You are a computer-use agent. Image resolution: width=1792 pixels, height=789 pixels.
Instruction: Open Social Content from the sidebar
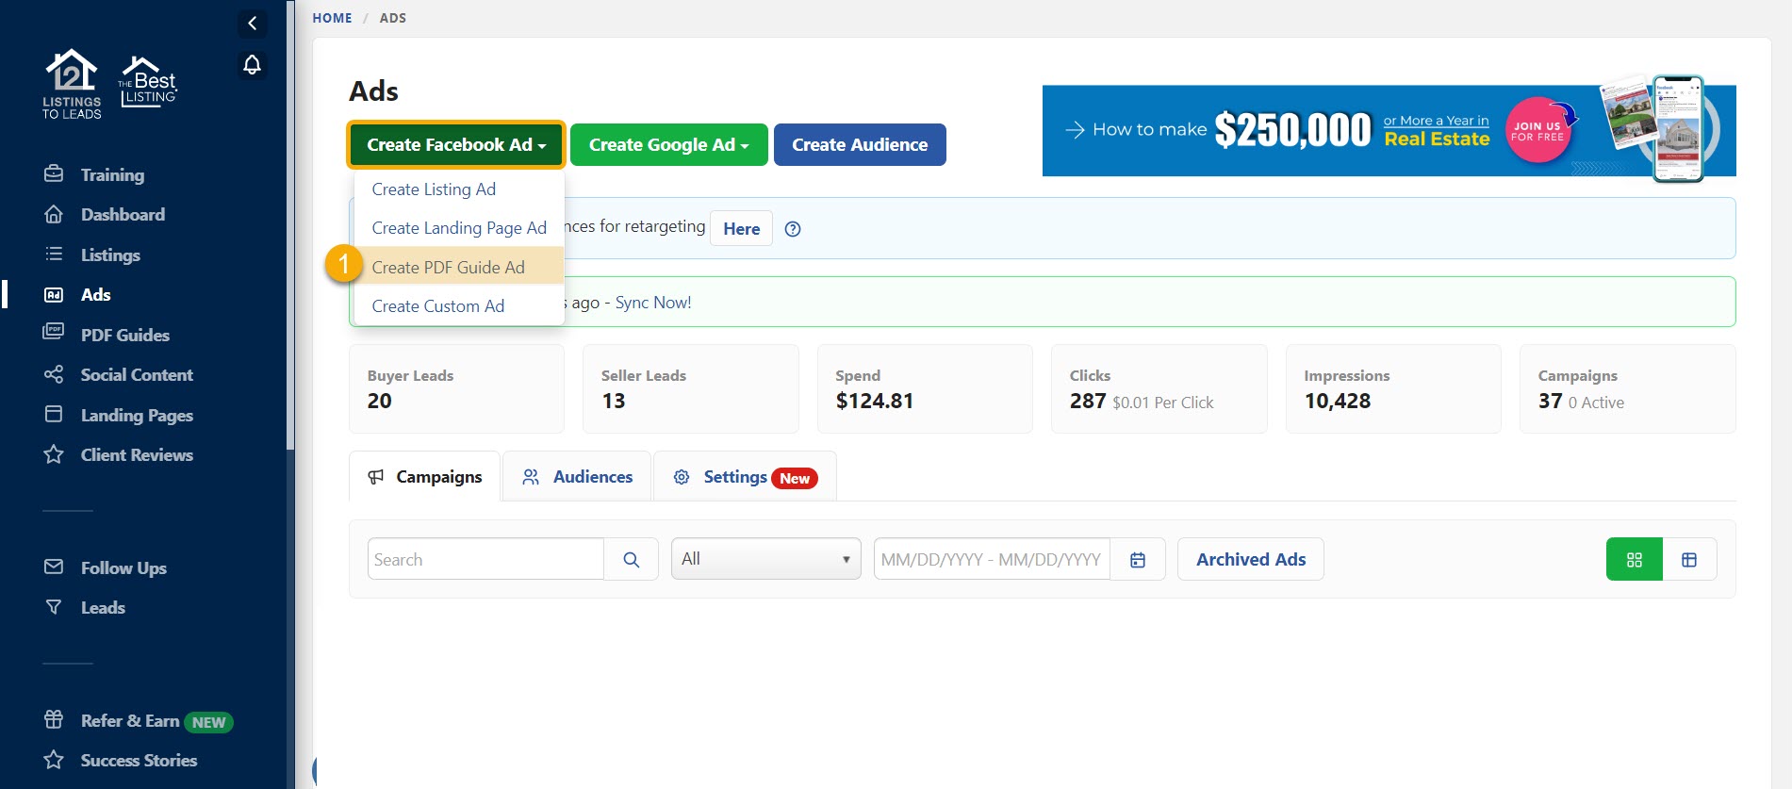point(136,375)
